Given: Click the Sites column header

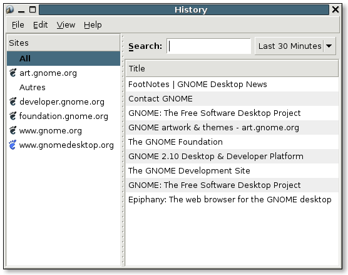Looking at the screenshot, I should point(63,43).
